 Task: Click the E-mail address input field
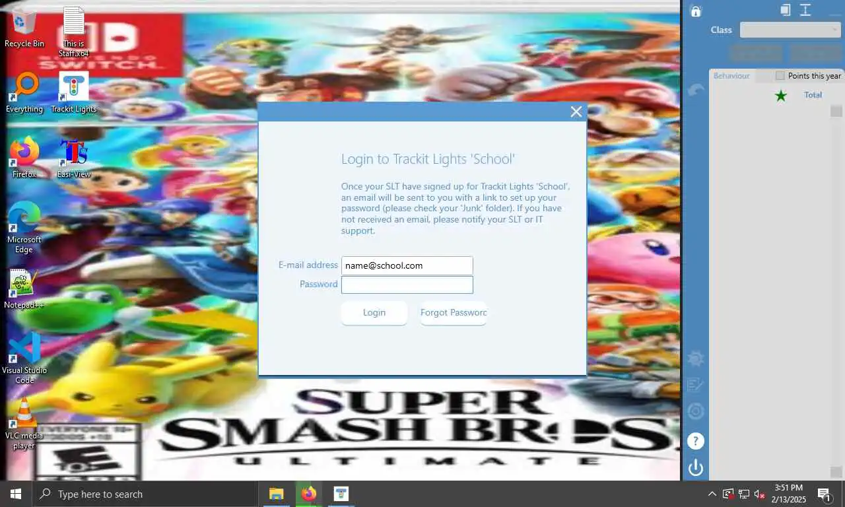[x=407, y=265]
